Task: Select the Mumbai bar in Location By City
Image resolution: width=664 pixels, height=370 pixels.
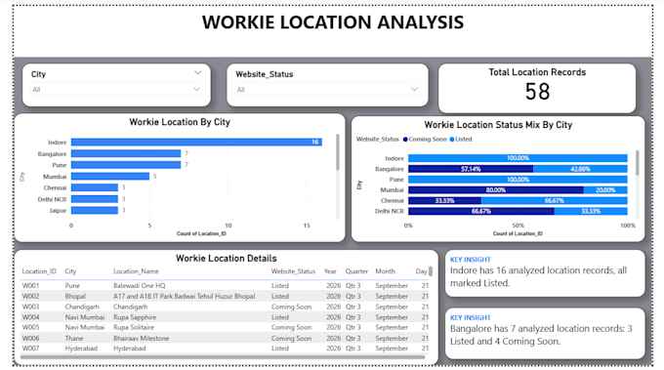Action: tap(110, 176)
